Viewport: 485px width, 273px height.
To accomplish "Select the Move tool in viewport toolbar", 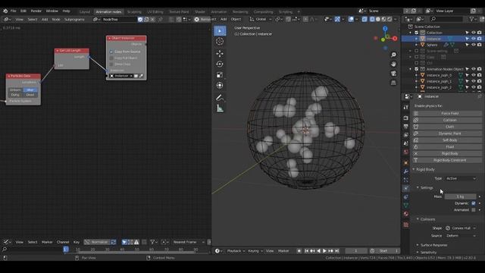I will [x=220, y=54].
